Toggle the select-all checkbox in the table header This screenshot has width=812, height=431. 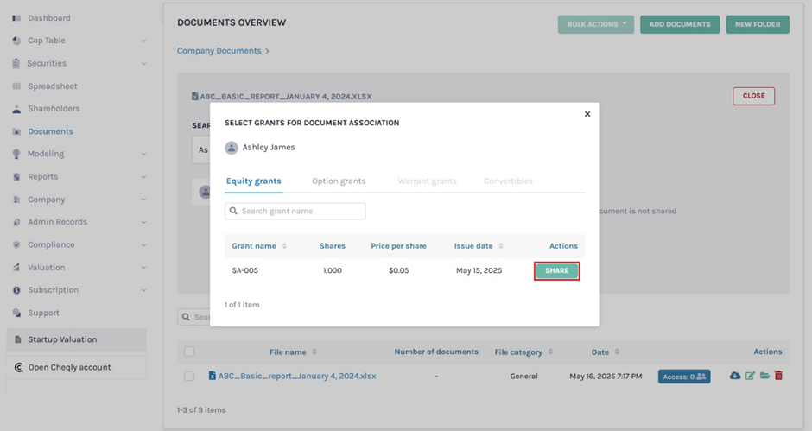pyautogui.click(x=189, y=352)
